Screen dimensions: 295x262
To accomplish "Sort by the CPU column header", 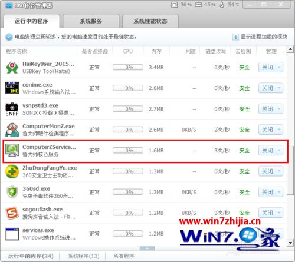I will pyautogui.click(x=128, y=51).
